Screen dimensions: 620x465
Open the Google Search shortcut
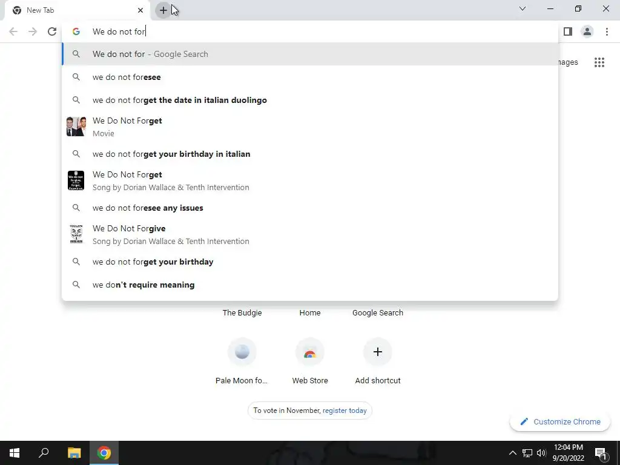coord(378,313)
